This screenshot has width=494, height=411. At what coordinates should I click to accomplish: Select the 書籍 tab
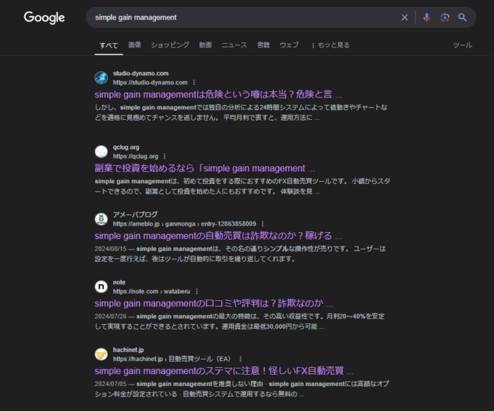pyautogui.click(x=263, y=45)
